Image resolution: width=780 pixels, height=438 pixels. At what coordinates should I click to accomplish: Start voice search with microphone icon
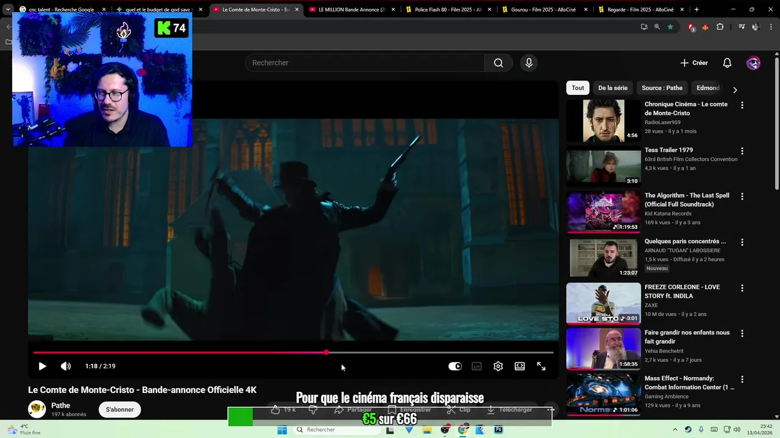529,63
